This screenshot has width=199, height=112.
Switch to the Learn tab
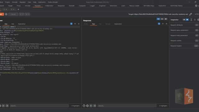[123, 6]
